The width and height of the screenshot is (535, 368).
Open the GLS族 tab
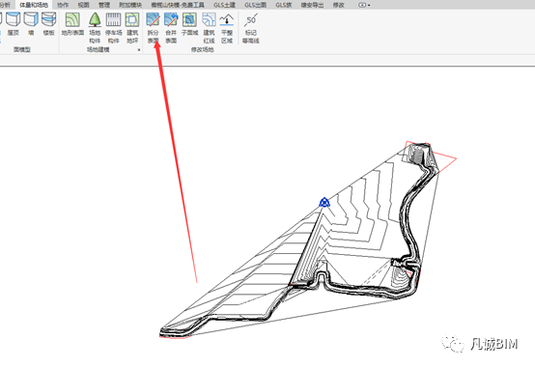(x=284, y=5)
